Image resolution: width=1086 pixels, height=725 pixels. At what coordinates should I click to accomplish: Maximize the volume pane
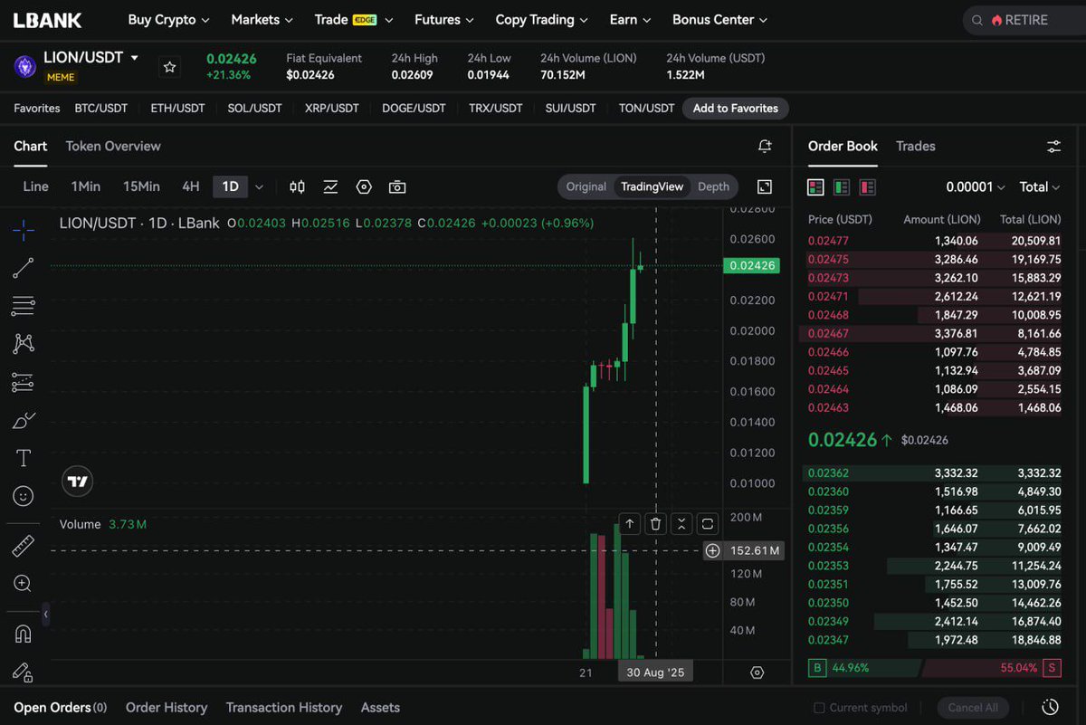click(708, 523)
